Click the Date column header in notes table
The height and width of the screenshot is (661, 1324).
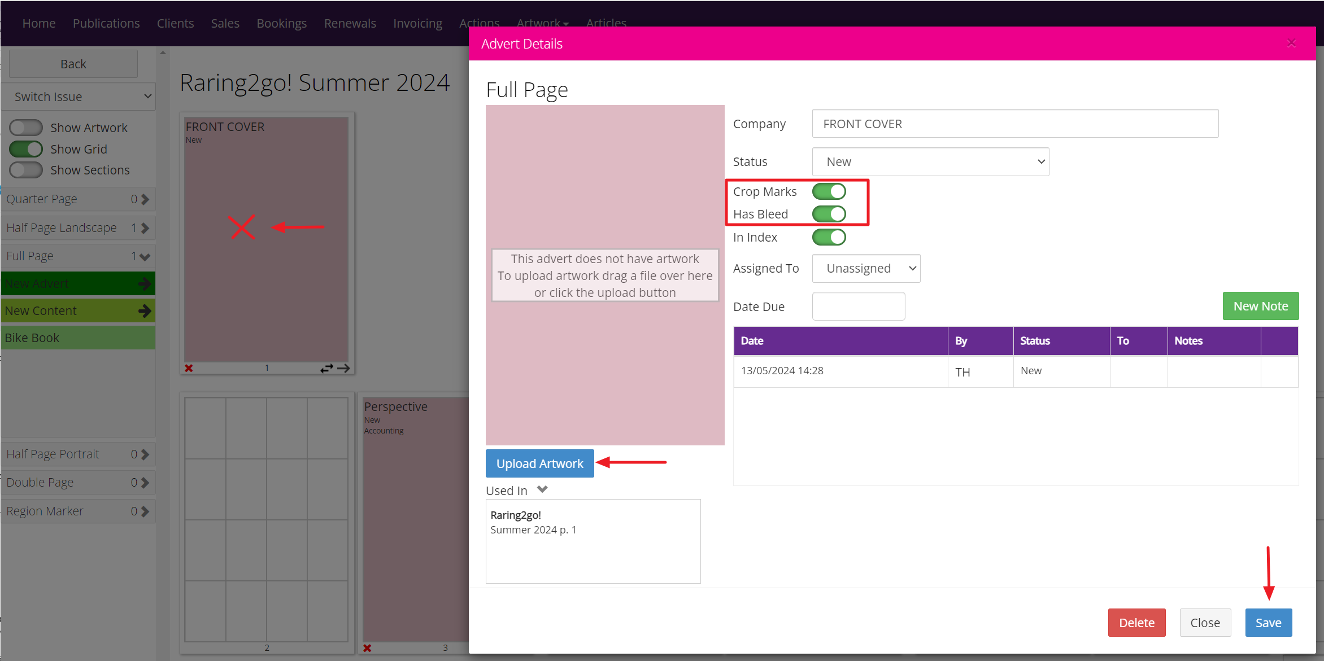coord(840,341)
